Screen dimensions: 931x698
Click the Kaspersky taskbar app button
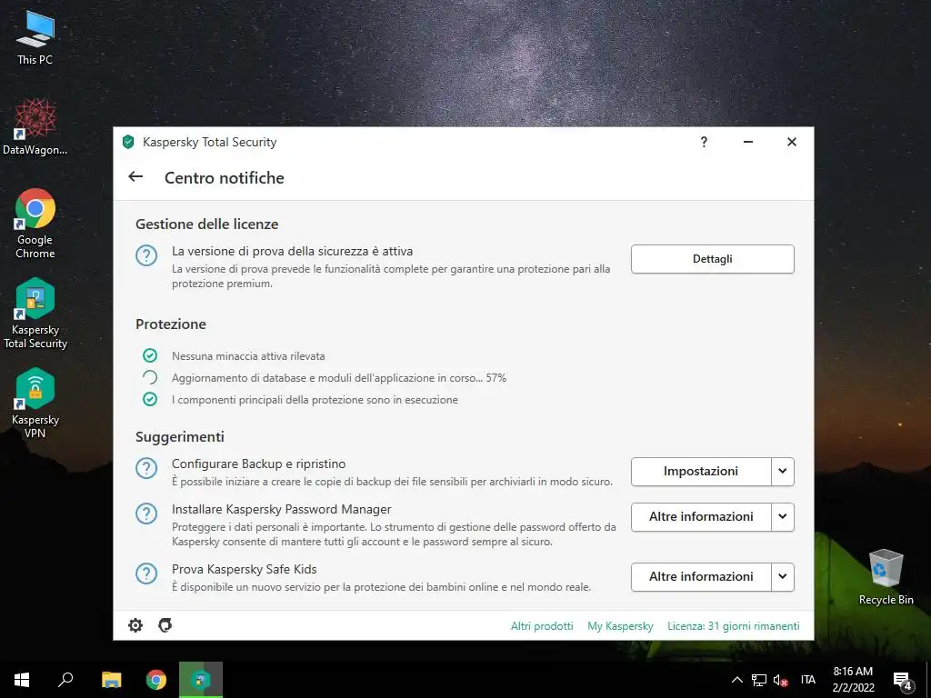pyautogui.click(x=201, y=680)
